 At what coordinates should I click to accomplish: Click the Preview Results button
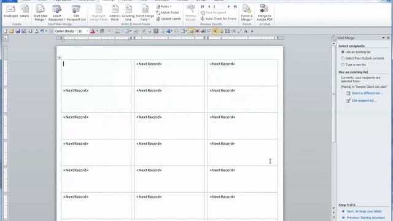(x=191, y=13)
